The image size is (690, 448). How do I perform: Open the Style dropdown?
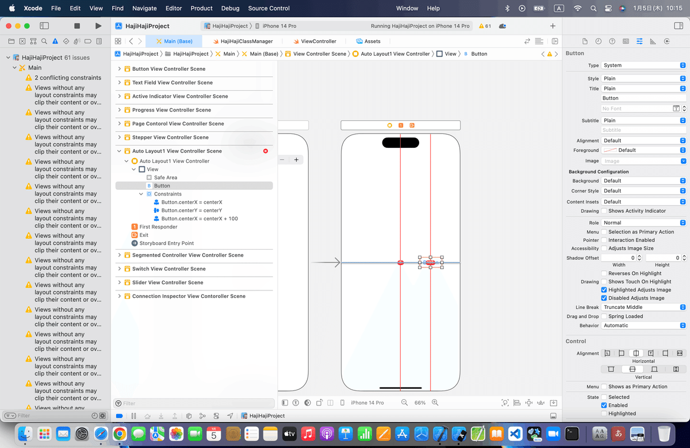(643, 79)
